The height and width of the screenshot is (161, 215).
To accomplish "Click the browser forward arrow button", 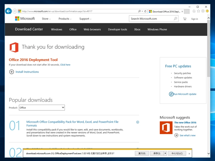I will 15,11.
